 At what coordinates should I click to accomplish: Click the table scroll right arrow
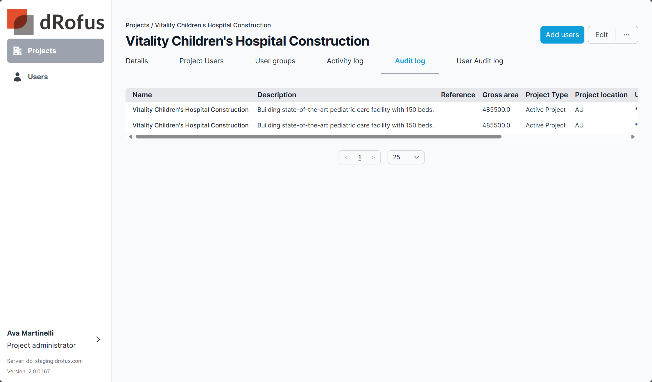(x=633, y=137)
